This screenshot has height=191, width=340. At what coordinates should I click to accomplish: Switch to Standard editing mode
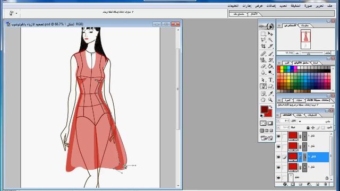pos(263,123)
